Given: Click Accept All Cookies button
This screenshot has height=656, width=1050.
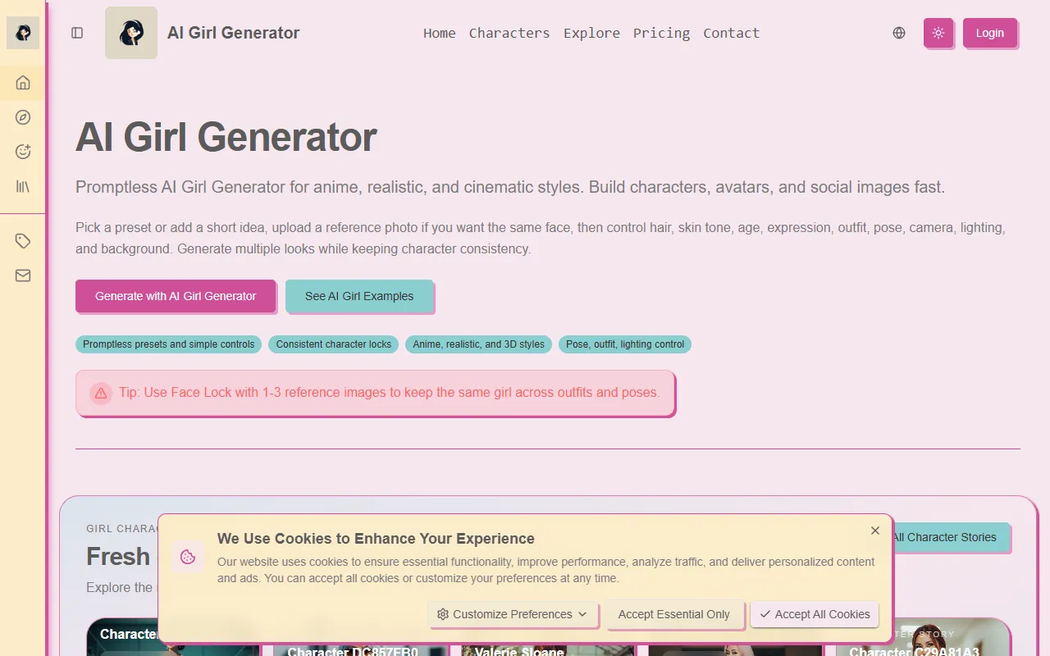Looking at the screenshot, I should 815,614.
